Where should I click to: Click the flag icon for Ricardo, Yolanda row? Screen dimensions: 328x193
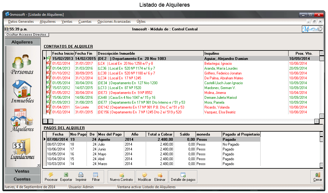click(49, 107)
